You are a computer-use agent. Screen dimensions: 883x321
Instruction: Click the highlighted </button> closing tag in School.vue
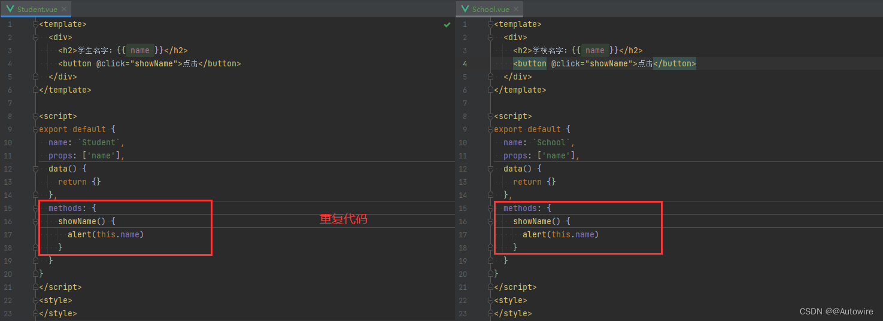(675, 64)
